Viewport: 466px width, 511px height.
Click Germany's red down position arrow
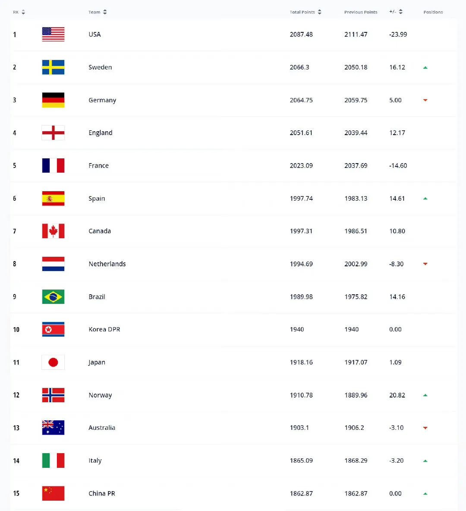pyautogui.click(x=425, y=100)
